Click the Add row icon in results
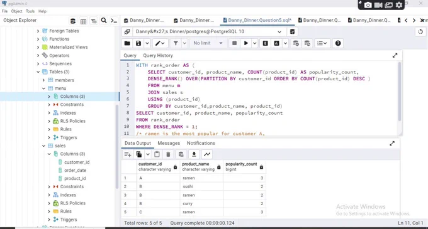The width and height of the screenshot is (428, 229). click(128, 154)
